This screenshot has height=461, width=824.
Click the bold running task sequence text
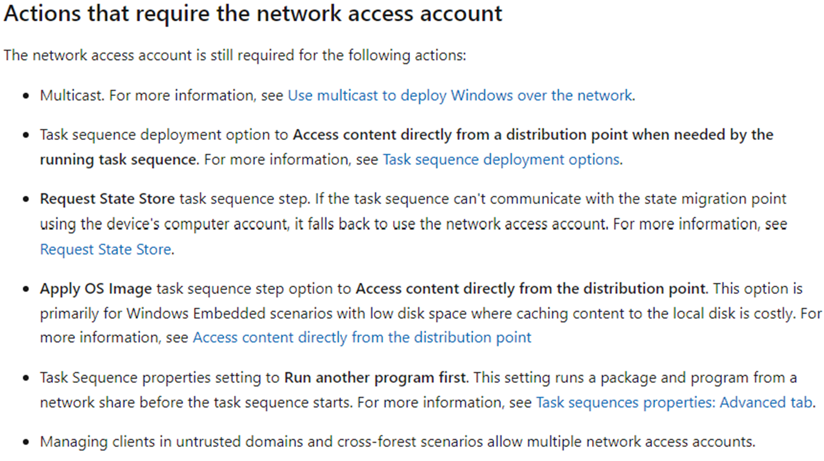[x=118, y=160]
